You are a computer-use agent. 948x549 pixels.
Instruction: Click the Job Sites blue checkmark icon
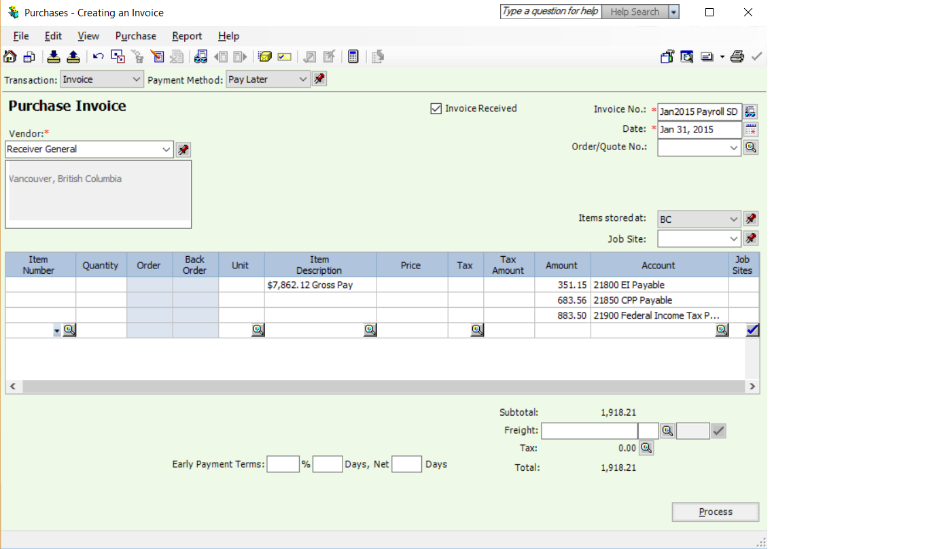coord(752,330)
